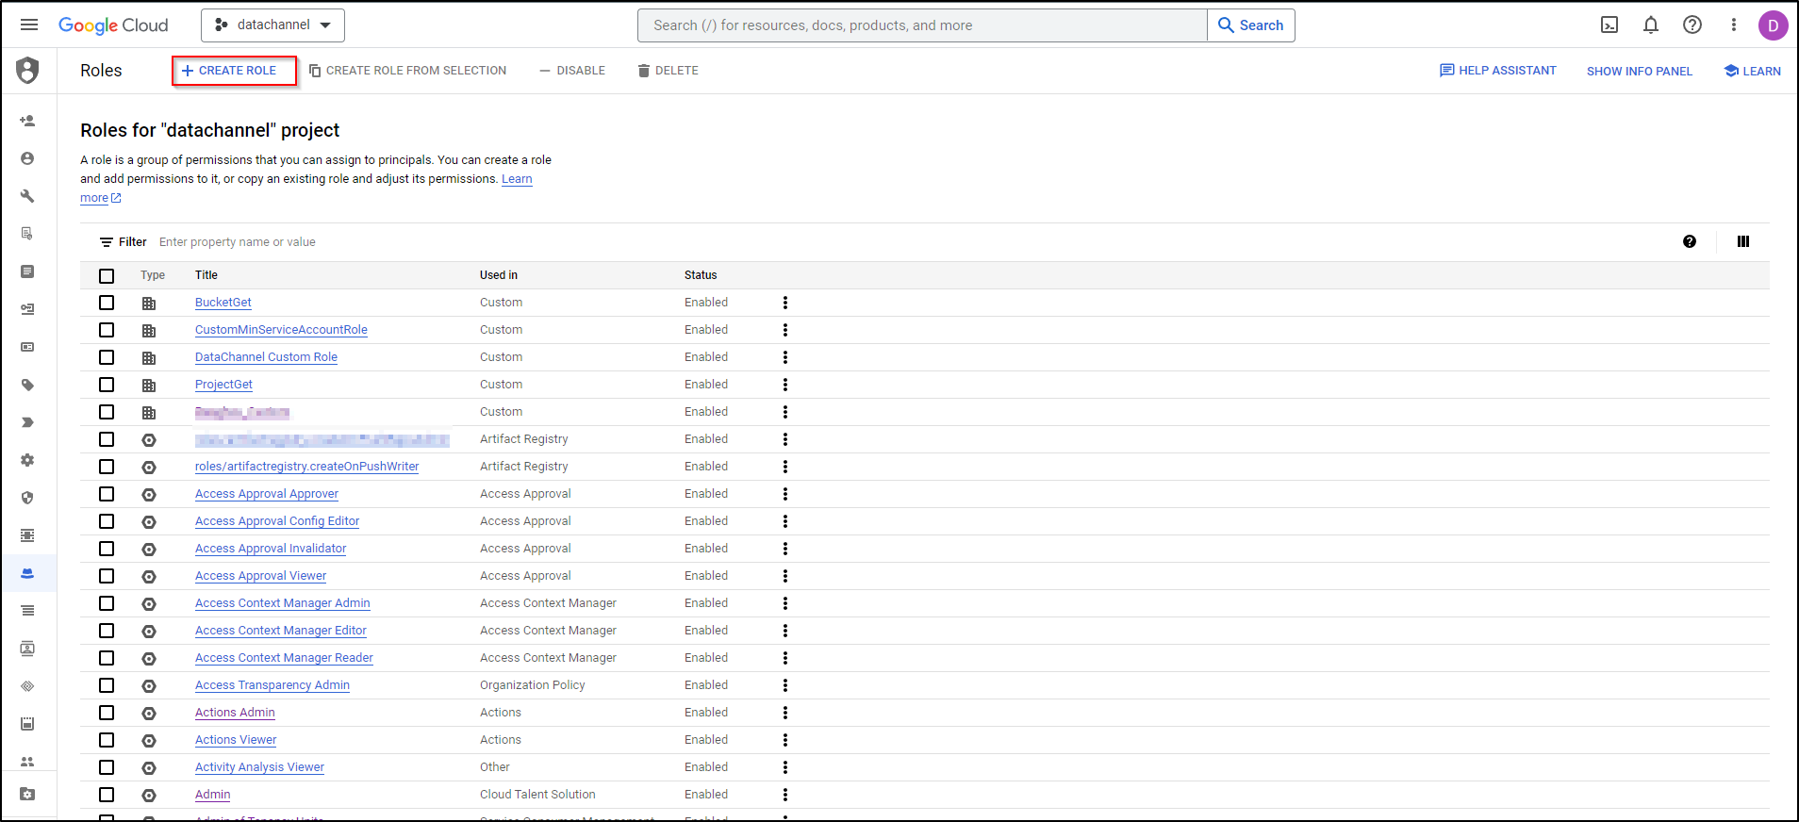The height and width of the screenshot is (822, 1799).
Task: Open the account avatar D
Action: pyautogui.click(x=1773, y=25)
